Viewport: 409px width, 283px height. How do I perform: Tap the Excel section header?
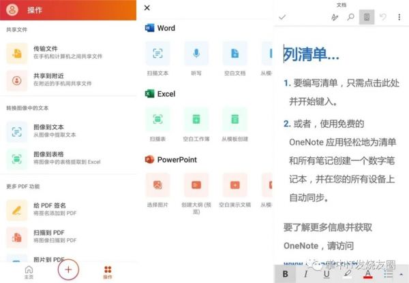[x=160, y=94]
